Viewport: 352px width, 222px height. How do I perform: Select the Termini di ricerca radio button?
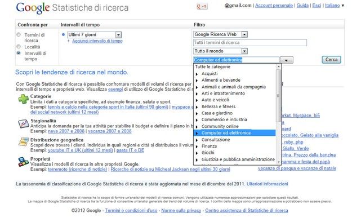pos(19,34)
